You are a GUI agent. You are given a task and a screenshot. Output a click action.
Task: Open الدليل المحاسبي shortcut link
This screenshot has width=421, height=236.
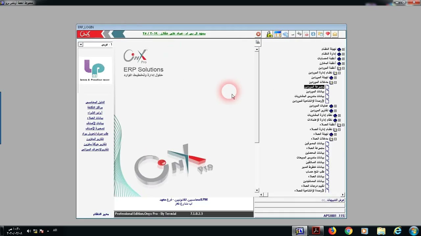tap(95, 102)
